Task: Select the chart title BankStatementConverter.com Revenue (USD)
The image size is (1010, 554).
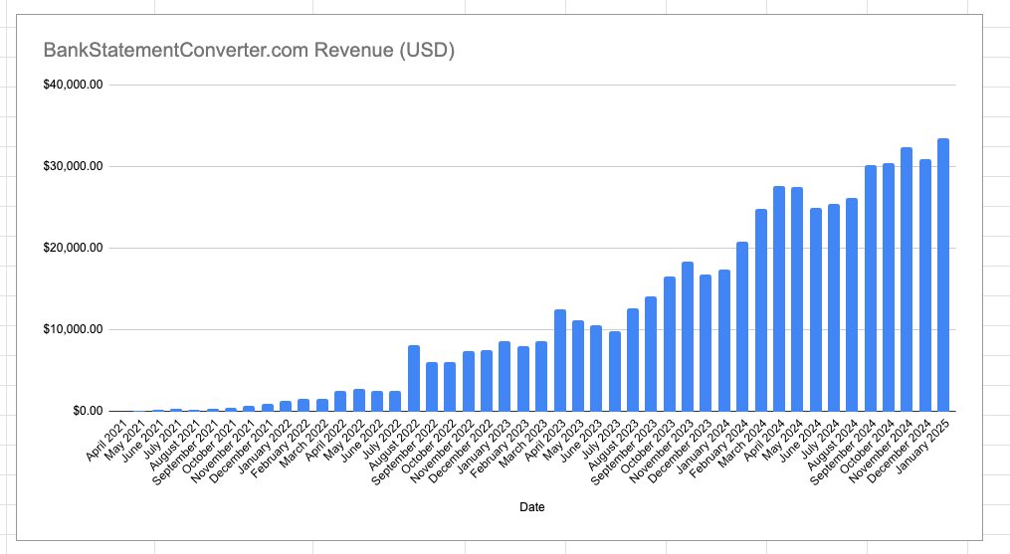Action: coord(249,51)
